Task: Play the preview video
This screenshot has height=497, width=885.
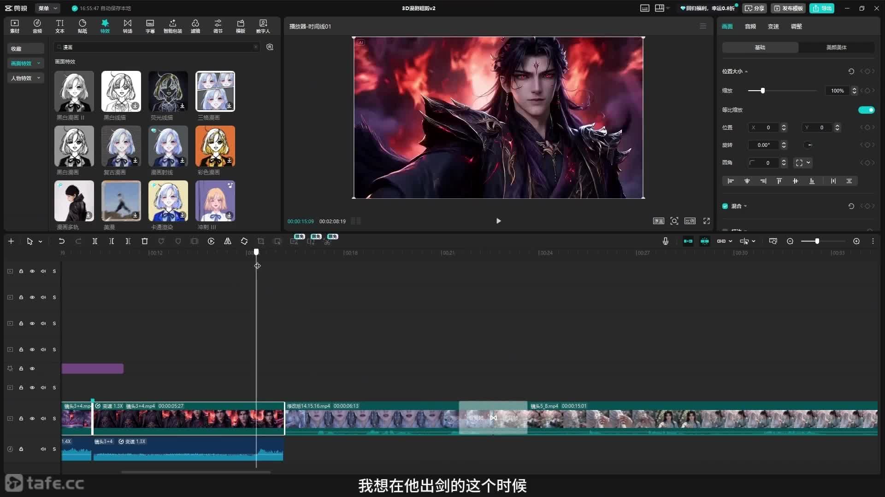Action: 498,221
